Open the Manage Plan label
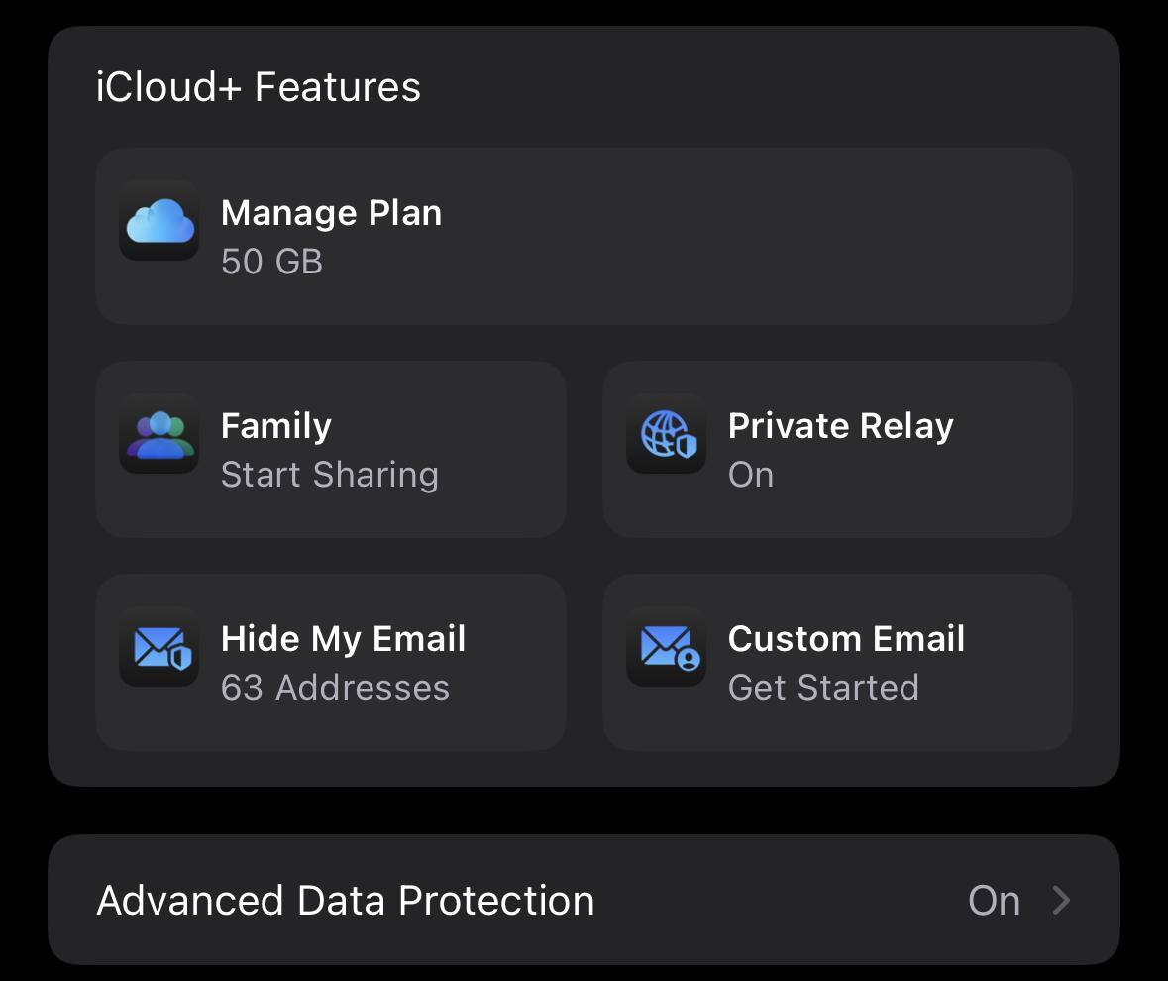The width and height of the screenshot is (1168, 981). pos(331,213)
